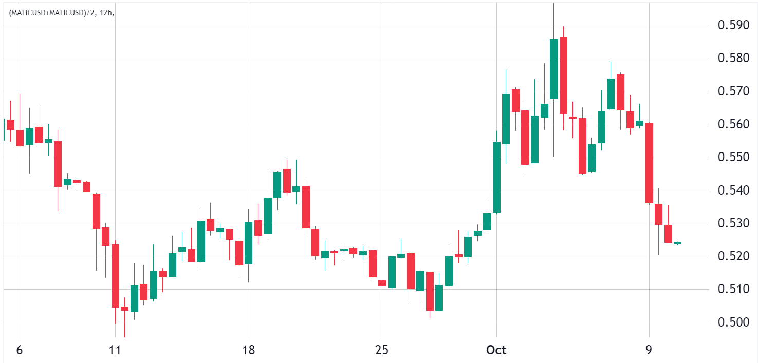Click the "Oct" label on time axis
Viewport: 758px width, 363px height.
point(496,350)
